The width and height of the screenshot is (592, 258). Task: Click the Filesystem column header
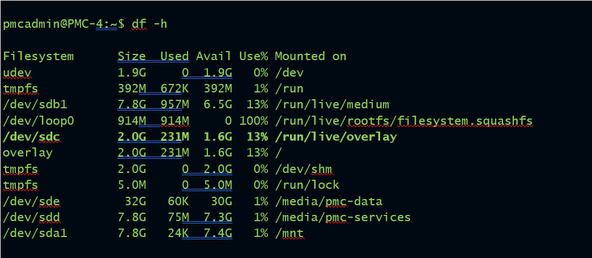click(x=39, y=57)
